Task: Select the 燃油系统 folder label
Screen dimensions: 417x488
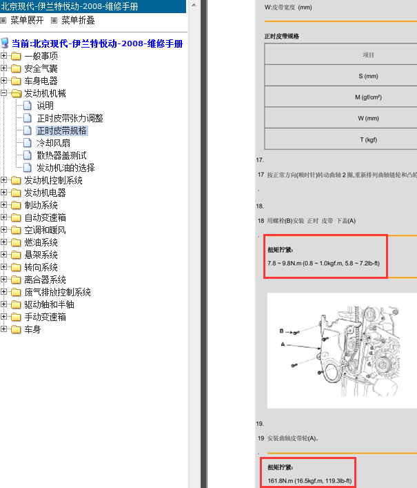Action: [41, 243]
